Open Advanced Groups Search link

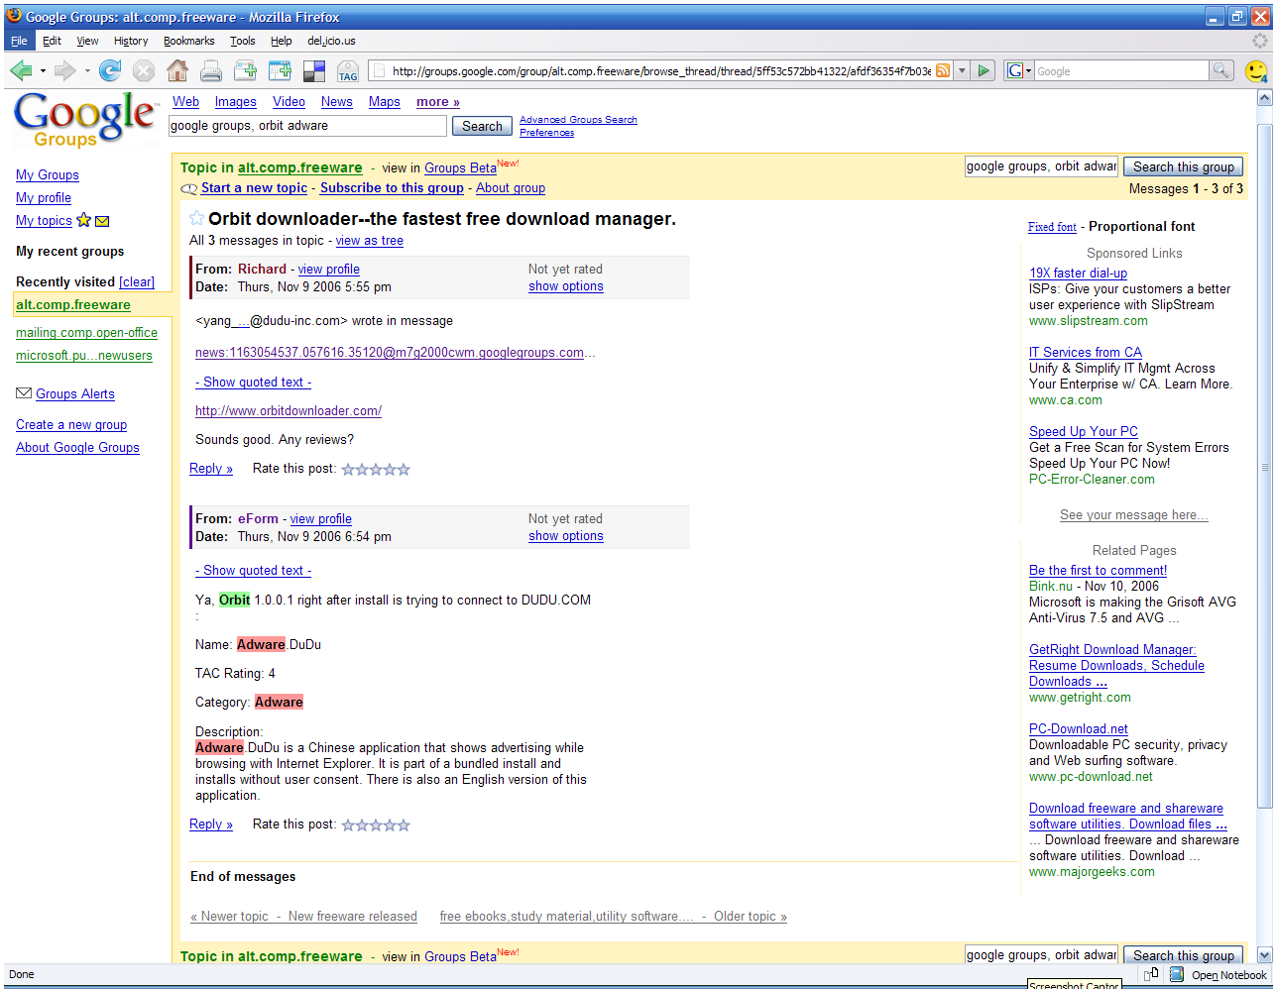tap(578, 120)
